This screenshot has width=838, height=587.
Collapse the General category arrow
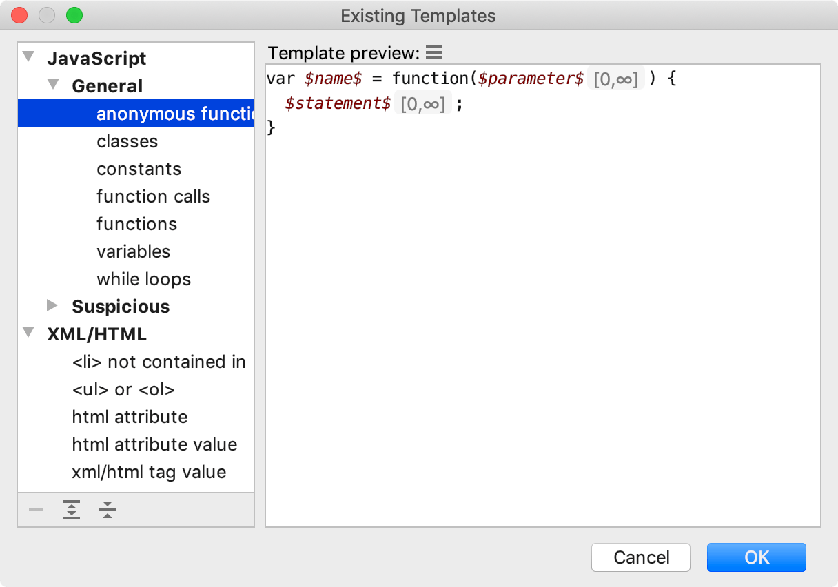coord(54,85)
